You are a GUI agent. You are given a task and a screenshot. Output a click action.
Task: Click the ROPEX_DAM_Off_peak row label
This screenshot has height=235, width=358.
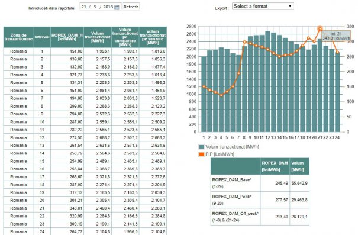pos(236,217)
